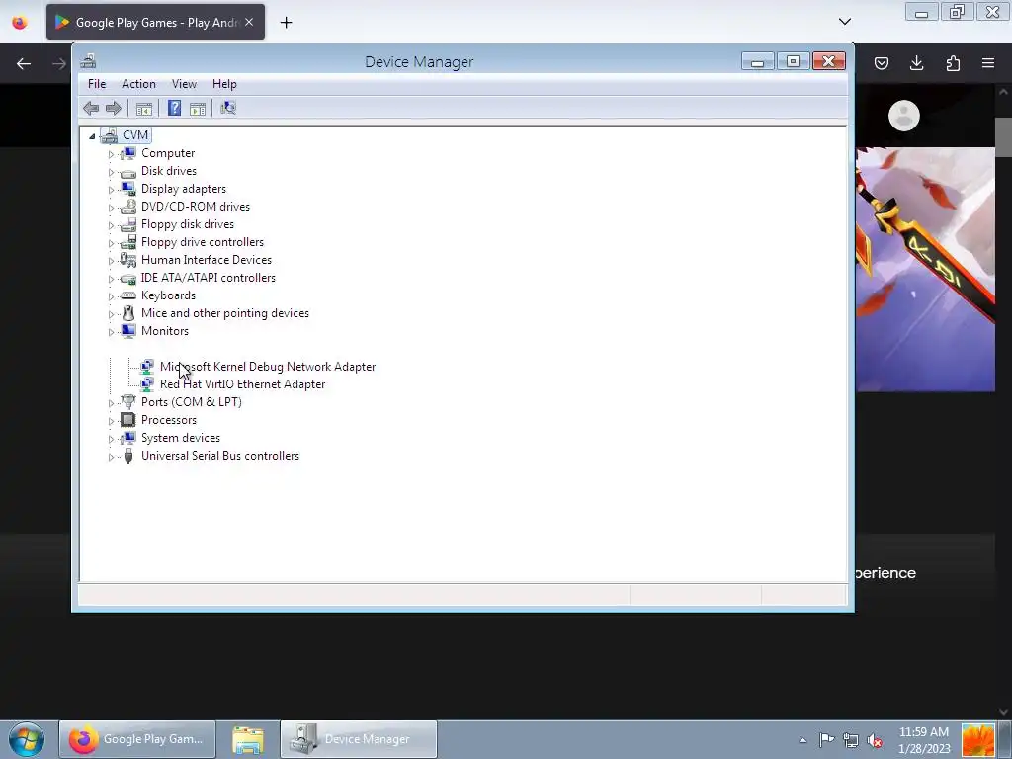Viewport: 1012px width, 759px height.
Task: Select the Mice and other pointing devices icon
Action: click(128, 313)
